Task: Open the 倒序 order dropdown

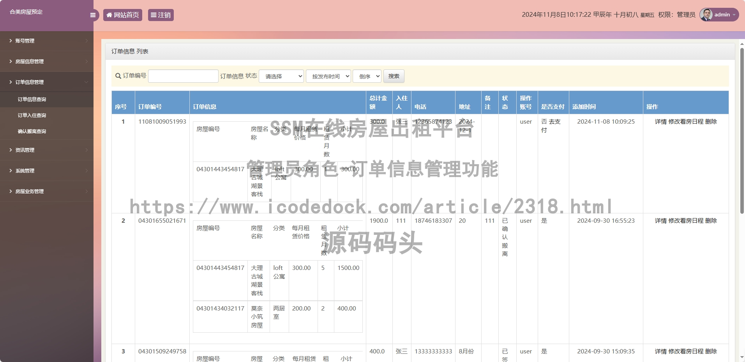Action: coord(367,76)
